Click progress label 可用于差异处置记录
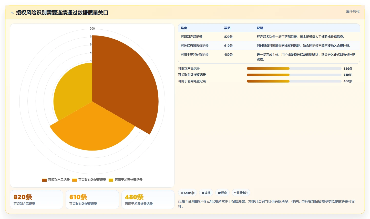This screenshot has height=219, width=370. (x=192, y=81)
